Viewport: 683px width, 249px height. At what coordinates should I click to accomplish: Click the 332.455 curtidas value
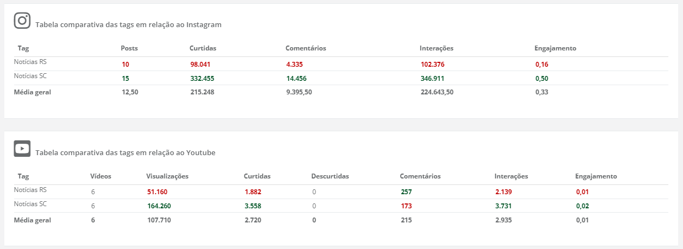[202, 79]
